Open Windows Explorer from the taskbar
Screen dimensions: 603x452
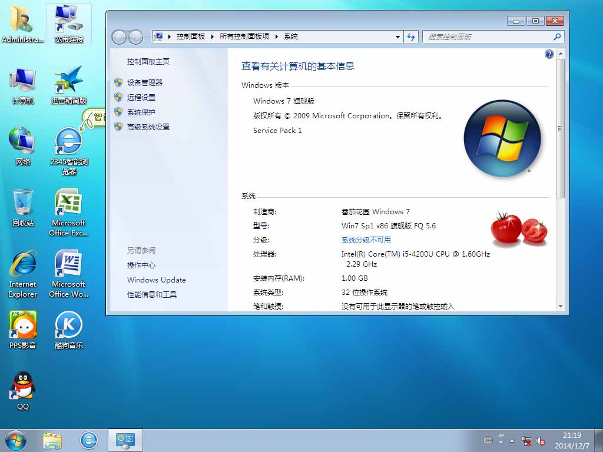[x=52, y=441]
